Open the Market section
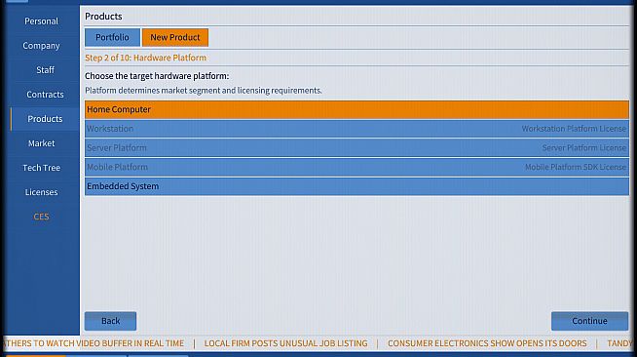The image size is (637, 357). point(41,143)
